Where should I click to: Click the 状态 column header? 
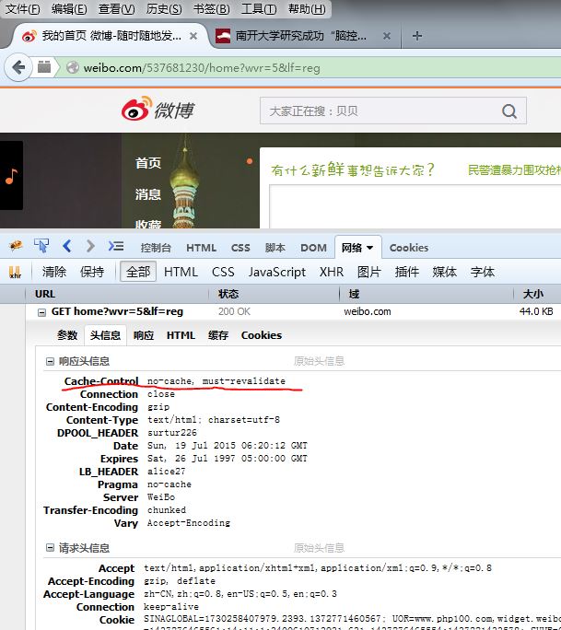pyautogui.click(x=275, y=294)
